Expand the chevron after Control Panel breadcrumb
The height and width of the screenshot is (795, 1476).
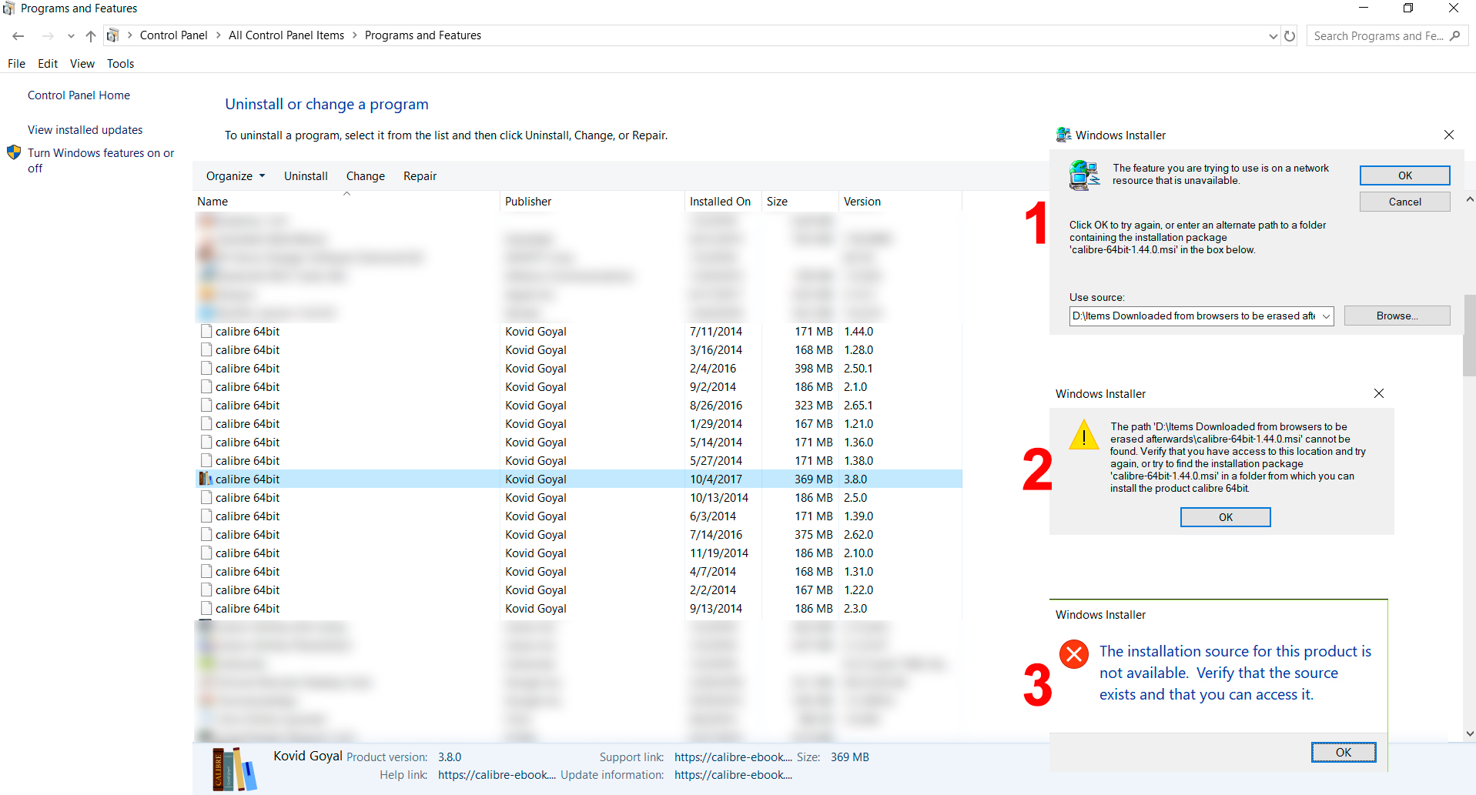click(219, 35)
